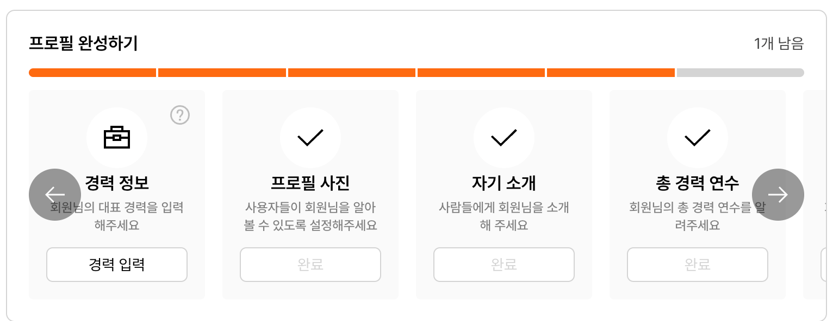Click the briefcase icon on 경력 정보 card
833x321 pixels.
pos(117,137)
